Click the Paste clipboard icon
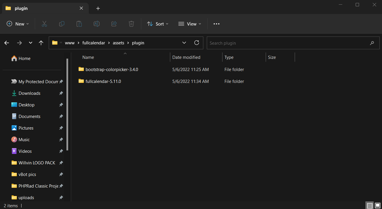The image size is (382, 209). (79, 24)
